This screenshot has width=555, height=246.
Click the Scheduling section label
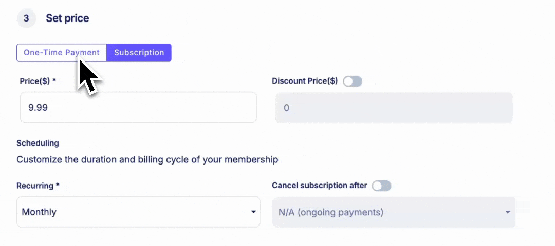[38, 143]
